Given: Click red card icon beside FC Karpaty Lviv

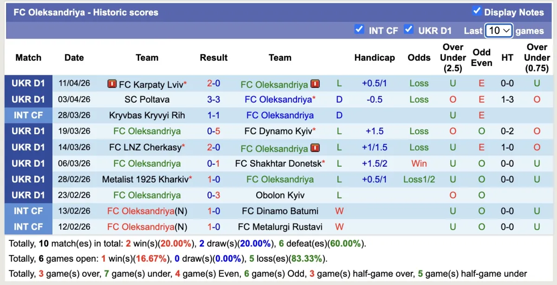Looking at the screenshot, I should click(112, 84).
